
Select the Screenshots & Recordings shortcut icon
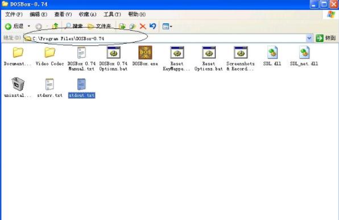pyautogui.click(x=241, y=52)
